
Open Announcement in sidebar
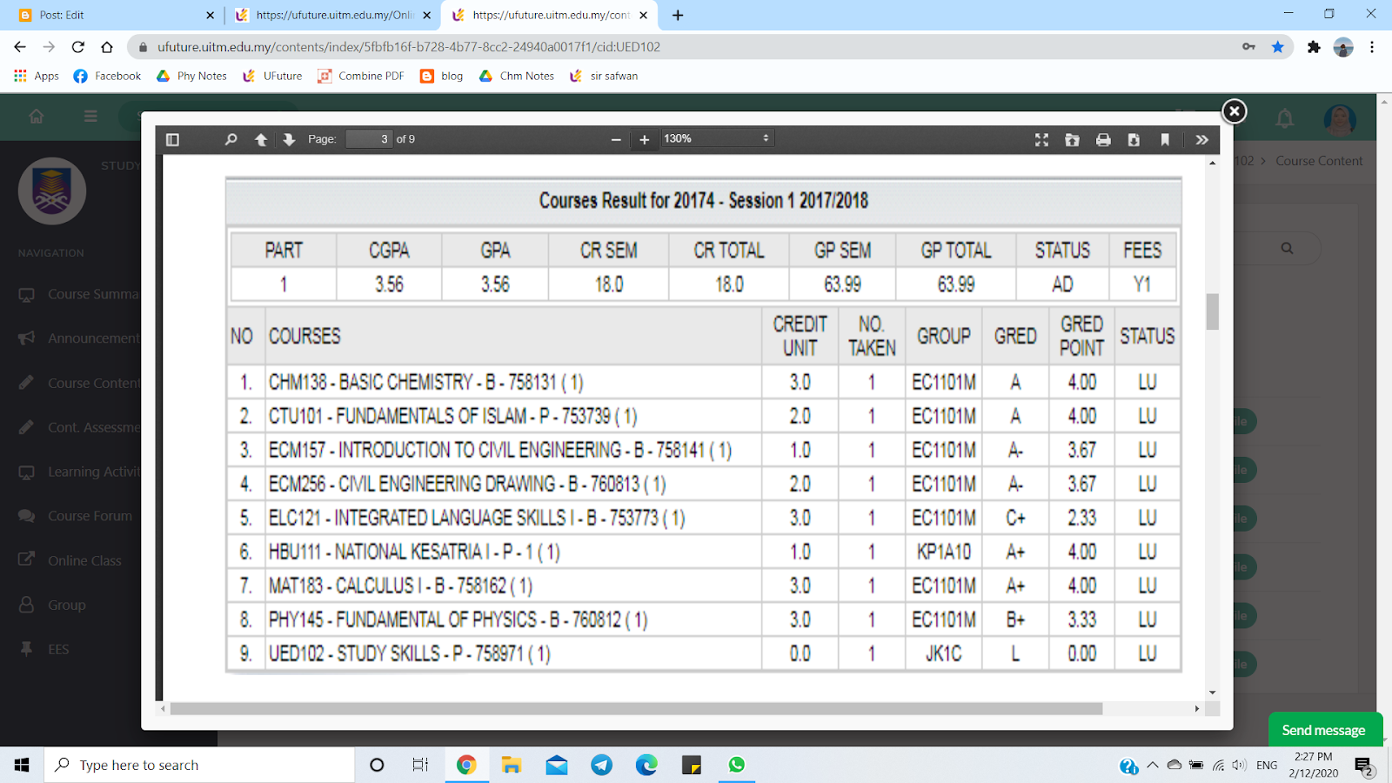79,338
